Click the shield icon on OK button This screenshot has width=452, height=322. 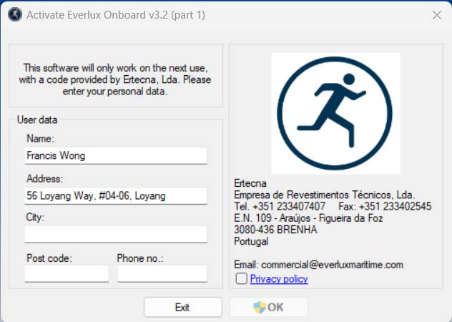(260, 307)
